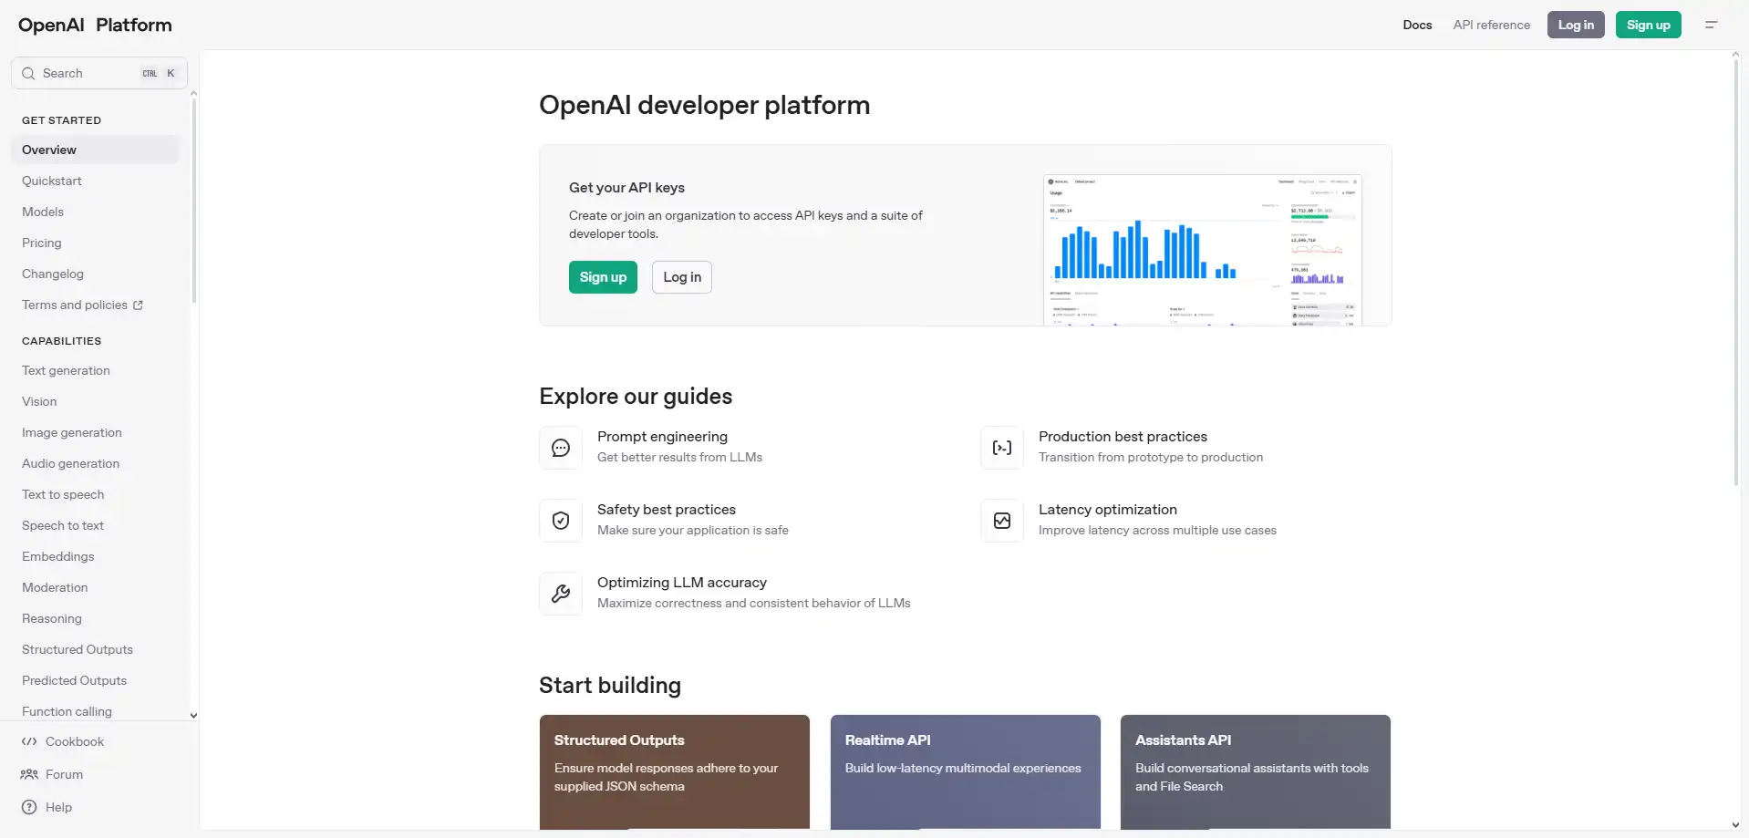The width and height of the screenshot is (1749, 838).
Task: Open Structured Outputs in the sidebar
Action: coord(78,650)
